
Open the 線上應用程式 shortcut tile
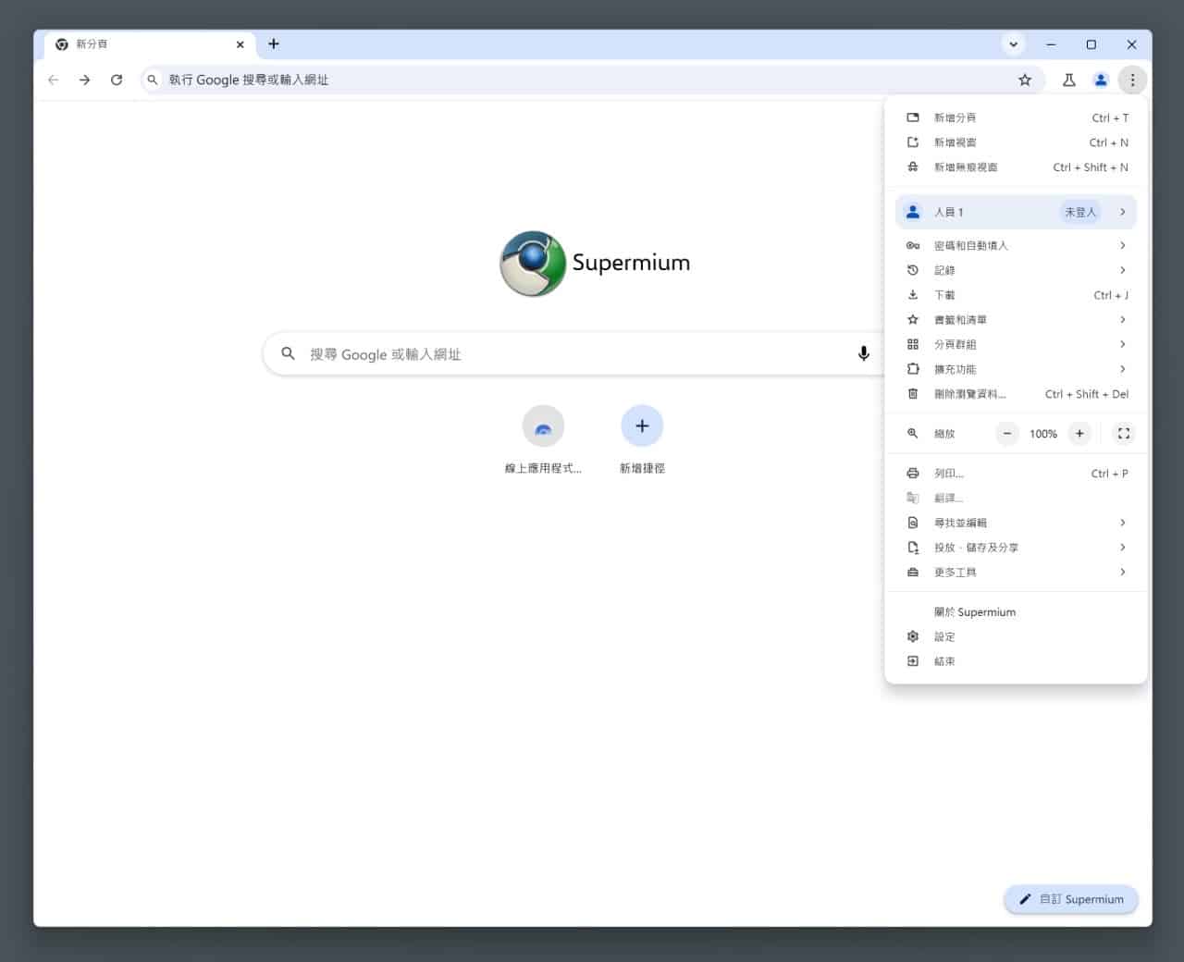[x=543, y=427]
